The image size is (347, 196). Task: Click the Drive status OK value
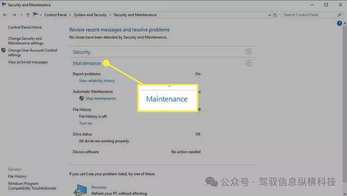tap(198, 134)
